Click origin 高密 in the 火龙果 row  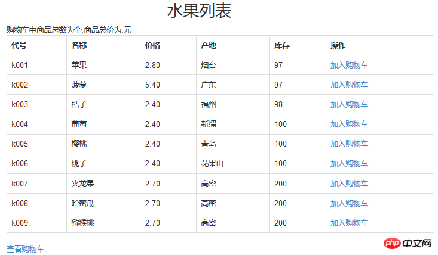click(209, 184)
